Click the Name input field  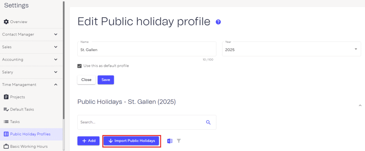tap(147, 50)
